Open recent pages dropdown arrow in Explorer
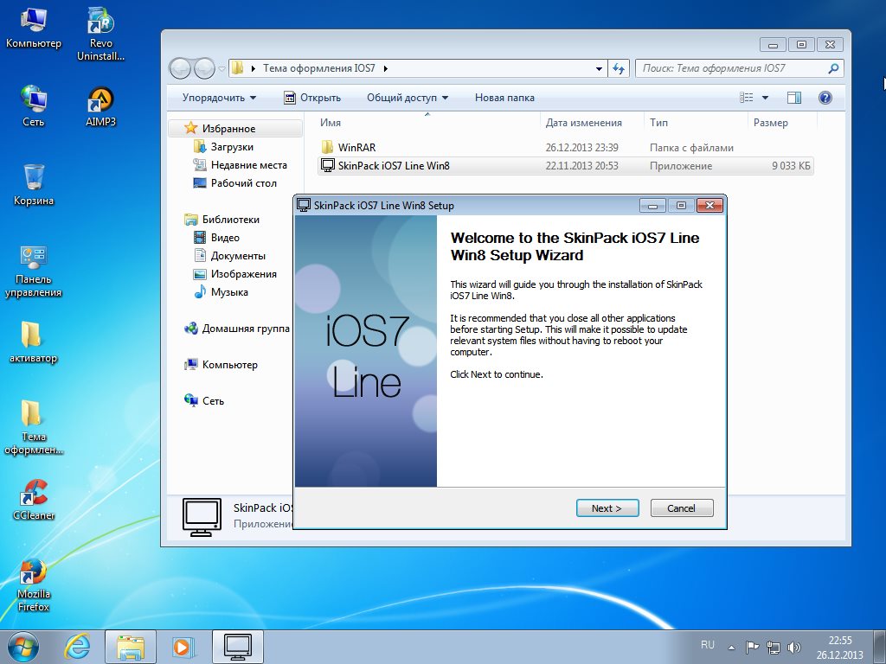The height and width of the screenshot is (664, 886). pyautogui.click(x=221, y=69)
